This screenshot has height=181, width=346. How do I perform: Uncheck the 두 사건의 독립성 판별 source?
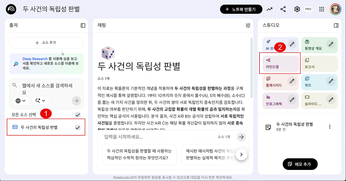click(78, 127)
